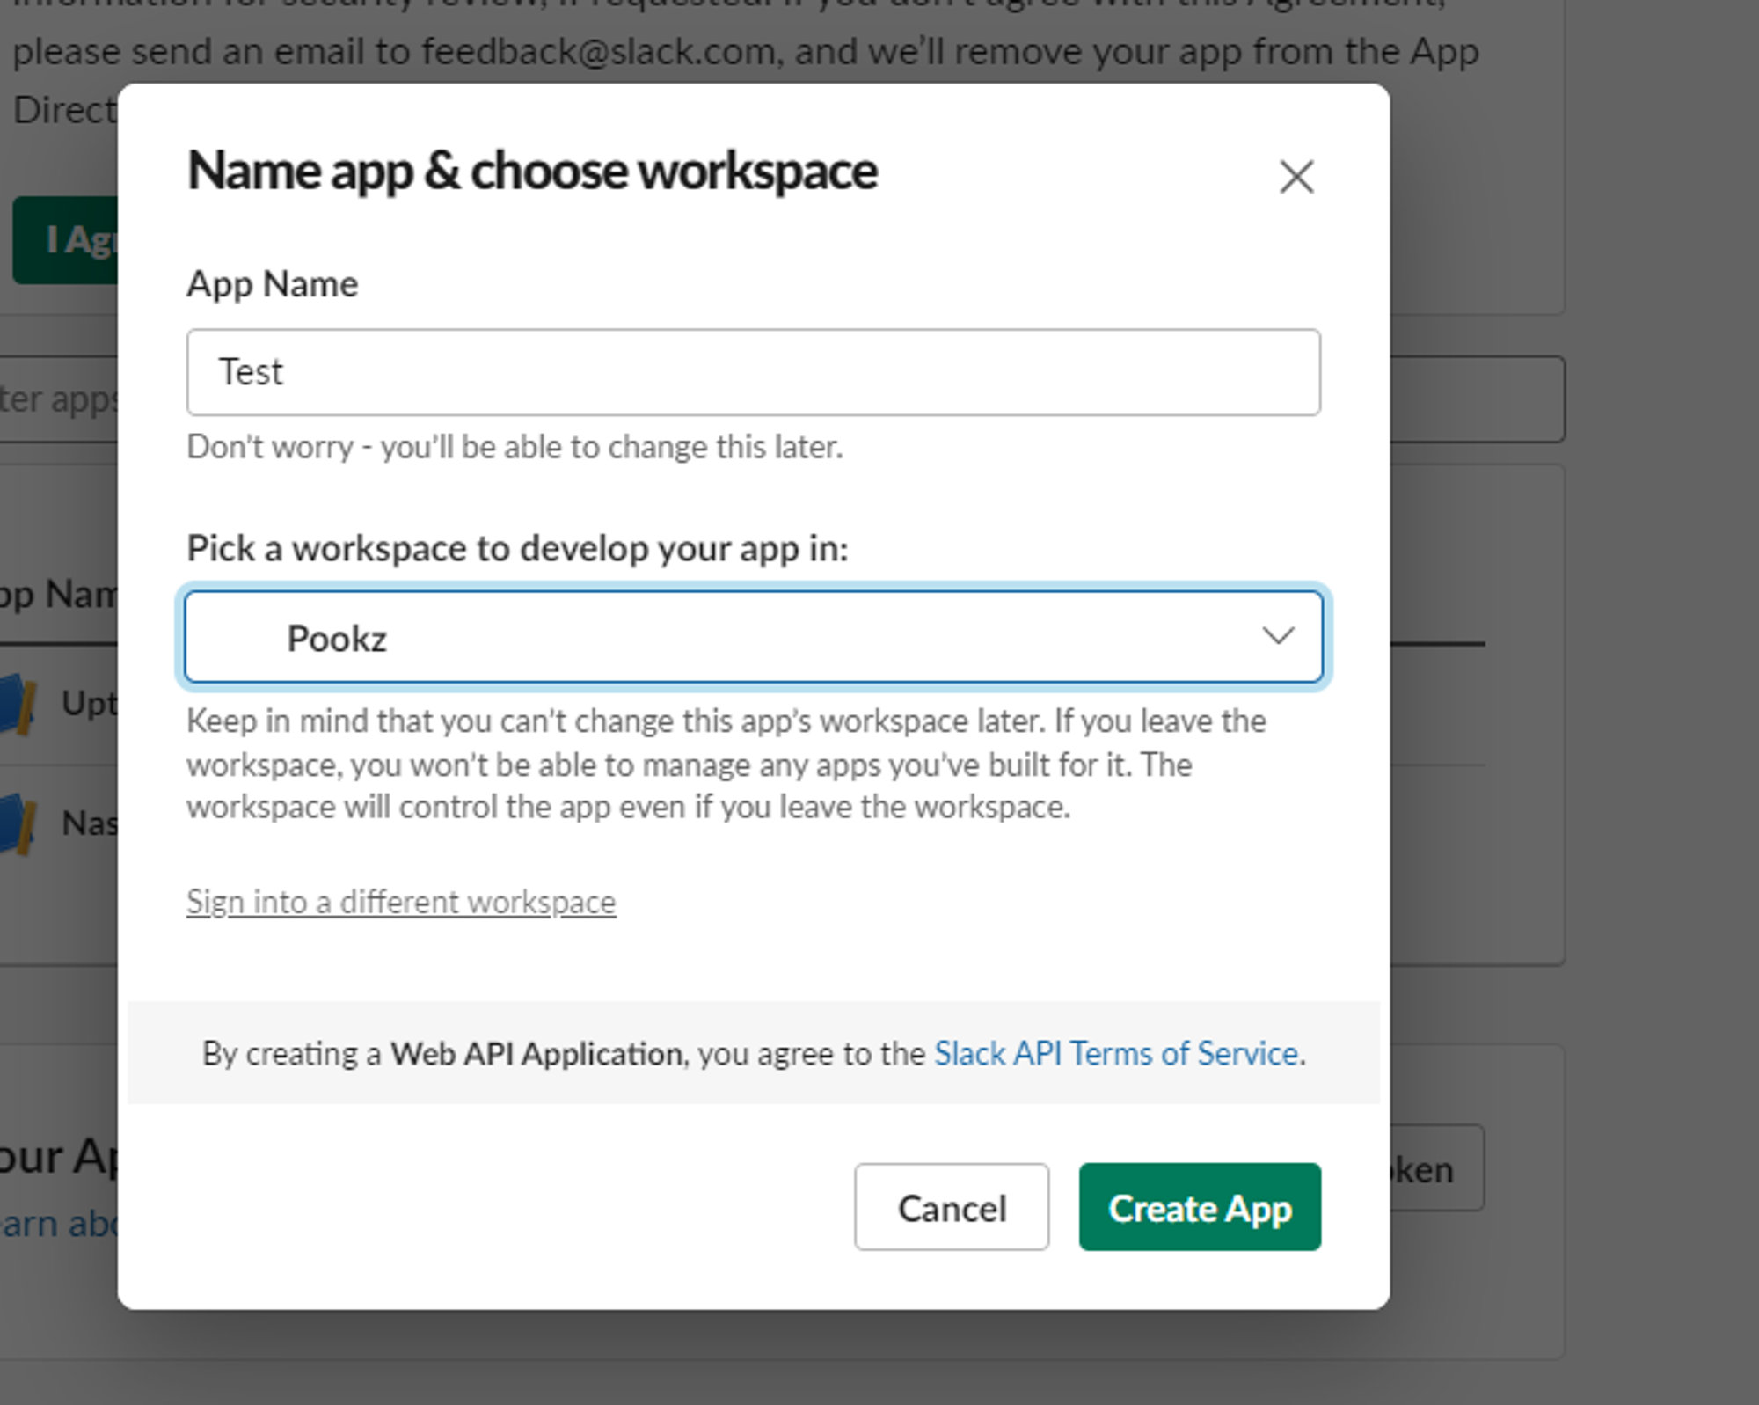Click the green Create App button
This screenshot has height=1405, width=1759.
pos(1200,1207)
